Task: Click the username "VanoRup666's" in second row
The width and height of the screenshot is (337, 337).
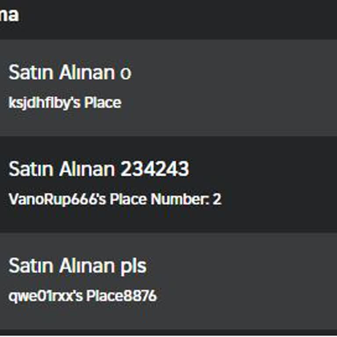Action: (x=57, y=199)
